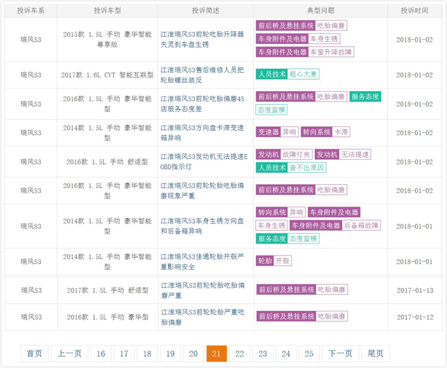The image size is (447, 368).
Task: Open complaint about 方向盘卡滞变速箱异响
Action: 202,133
